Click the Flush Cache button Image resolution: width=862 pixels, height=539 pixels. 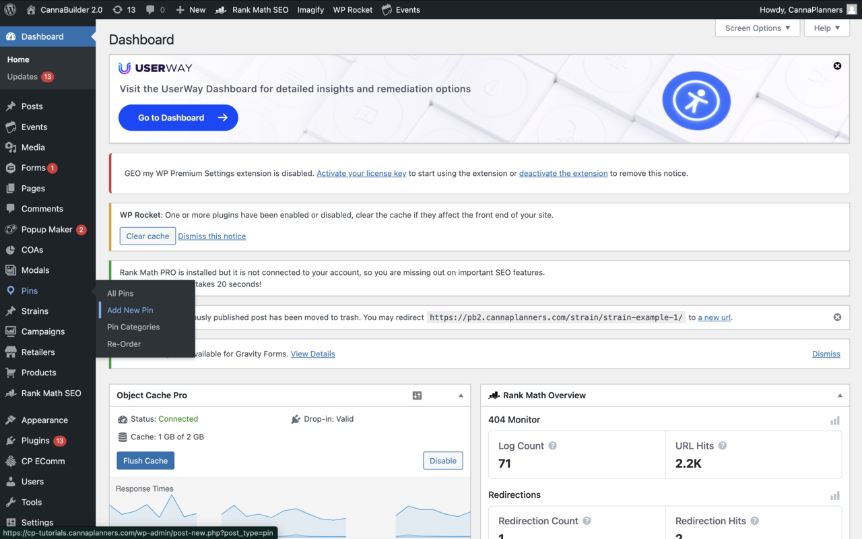coord(145,460)
